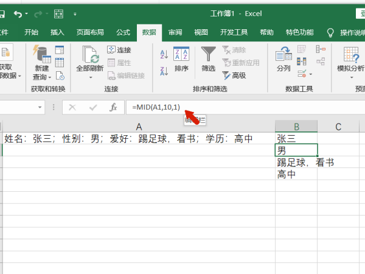
Task: Click the formula bar containing =MID(A1,10,1)
Action: tap(243, 107)
